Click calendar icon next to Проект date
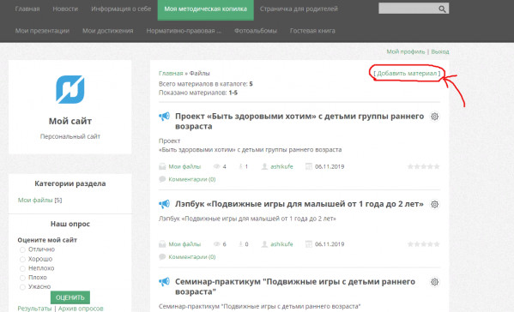The image size is (514, 312). point(308,166)
